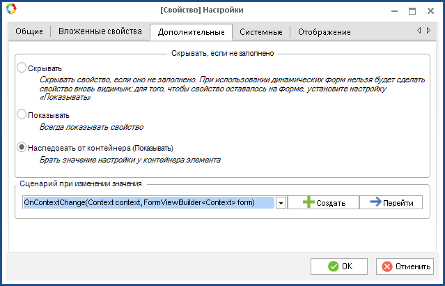Click the Дополнительные tab
445x286 pixels.
(192, 32)
